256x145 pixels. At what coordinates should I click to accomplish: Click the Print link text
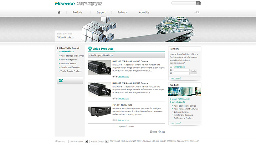(x=155, y=131)
